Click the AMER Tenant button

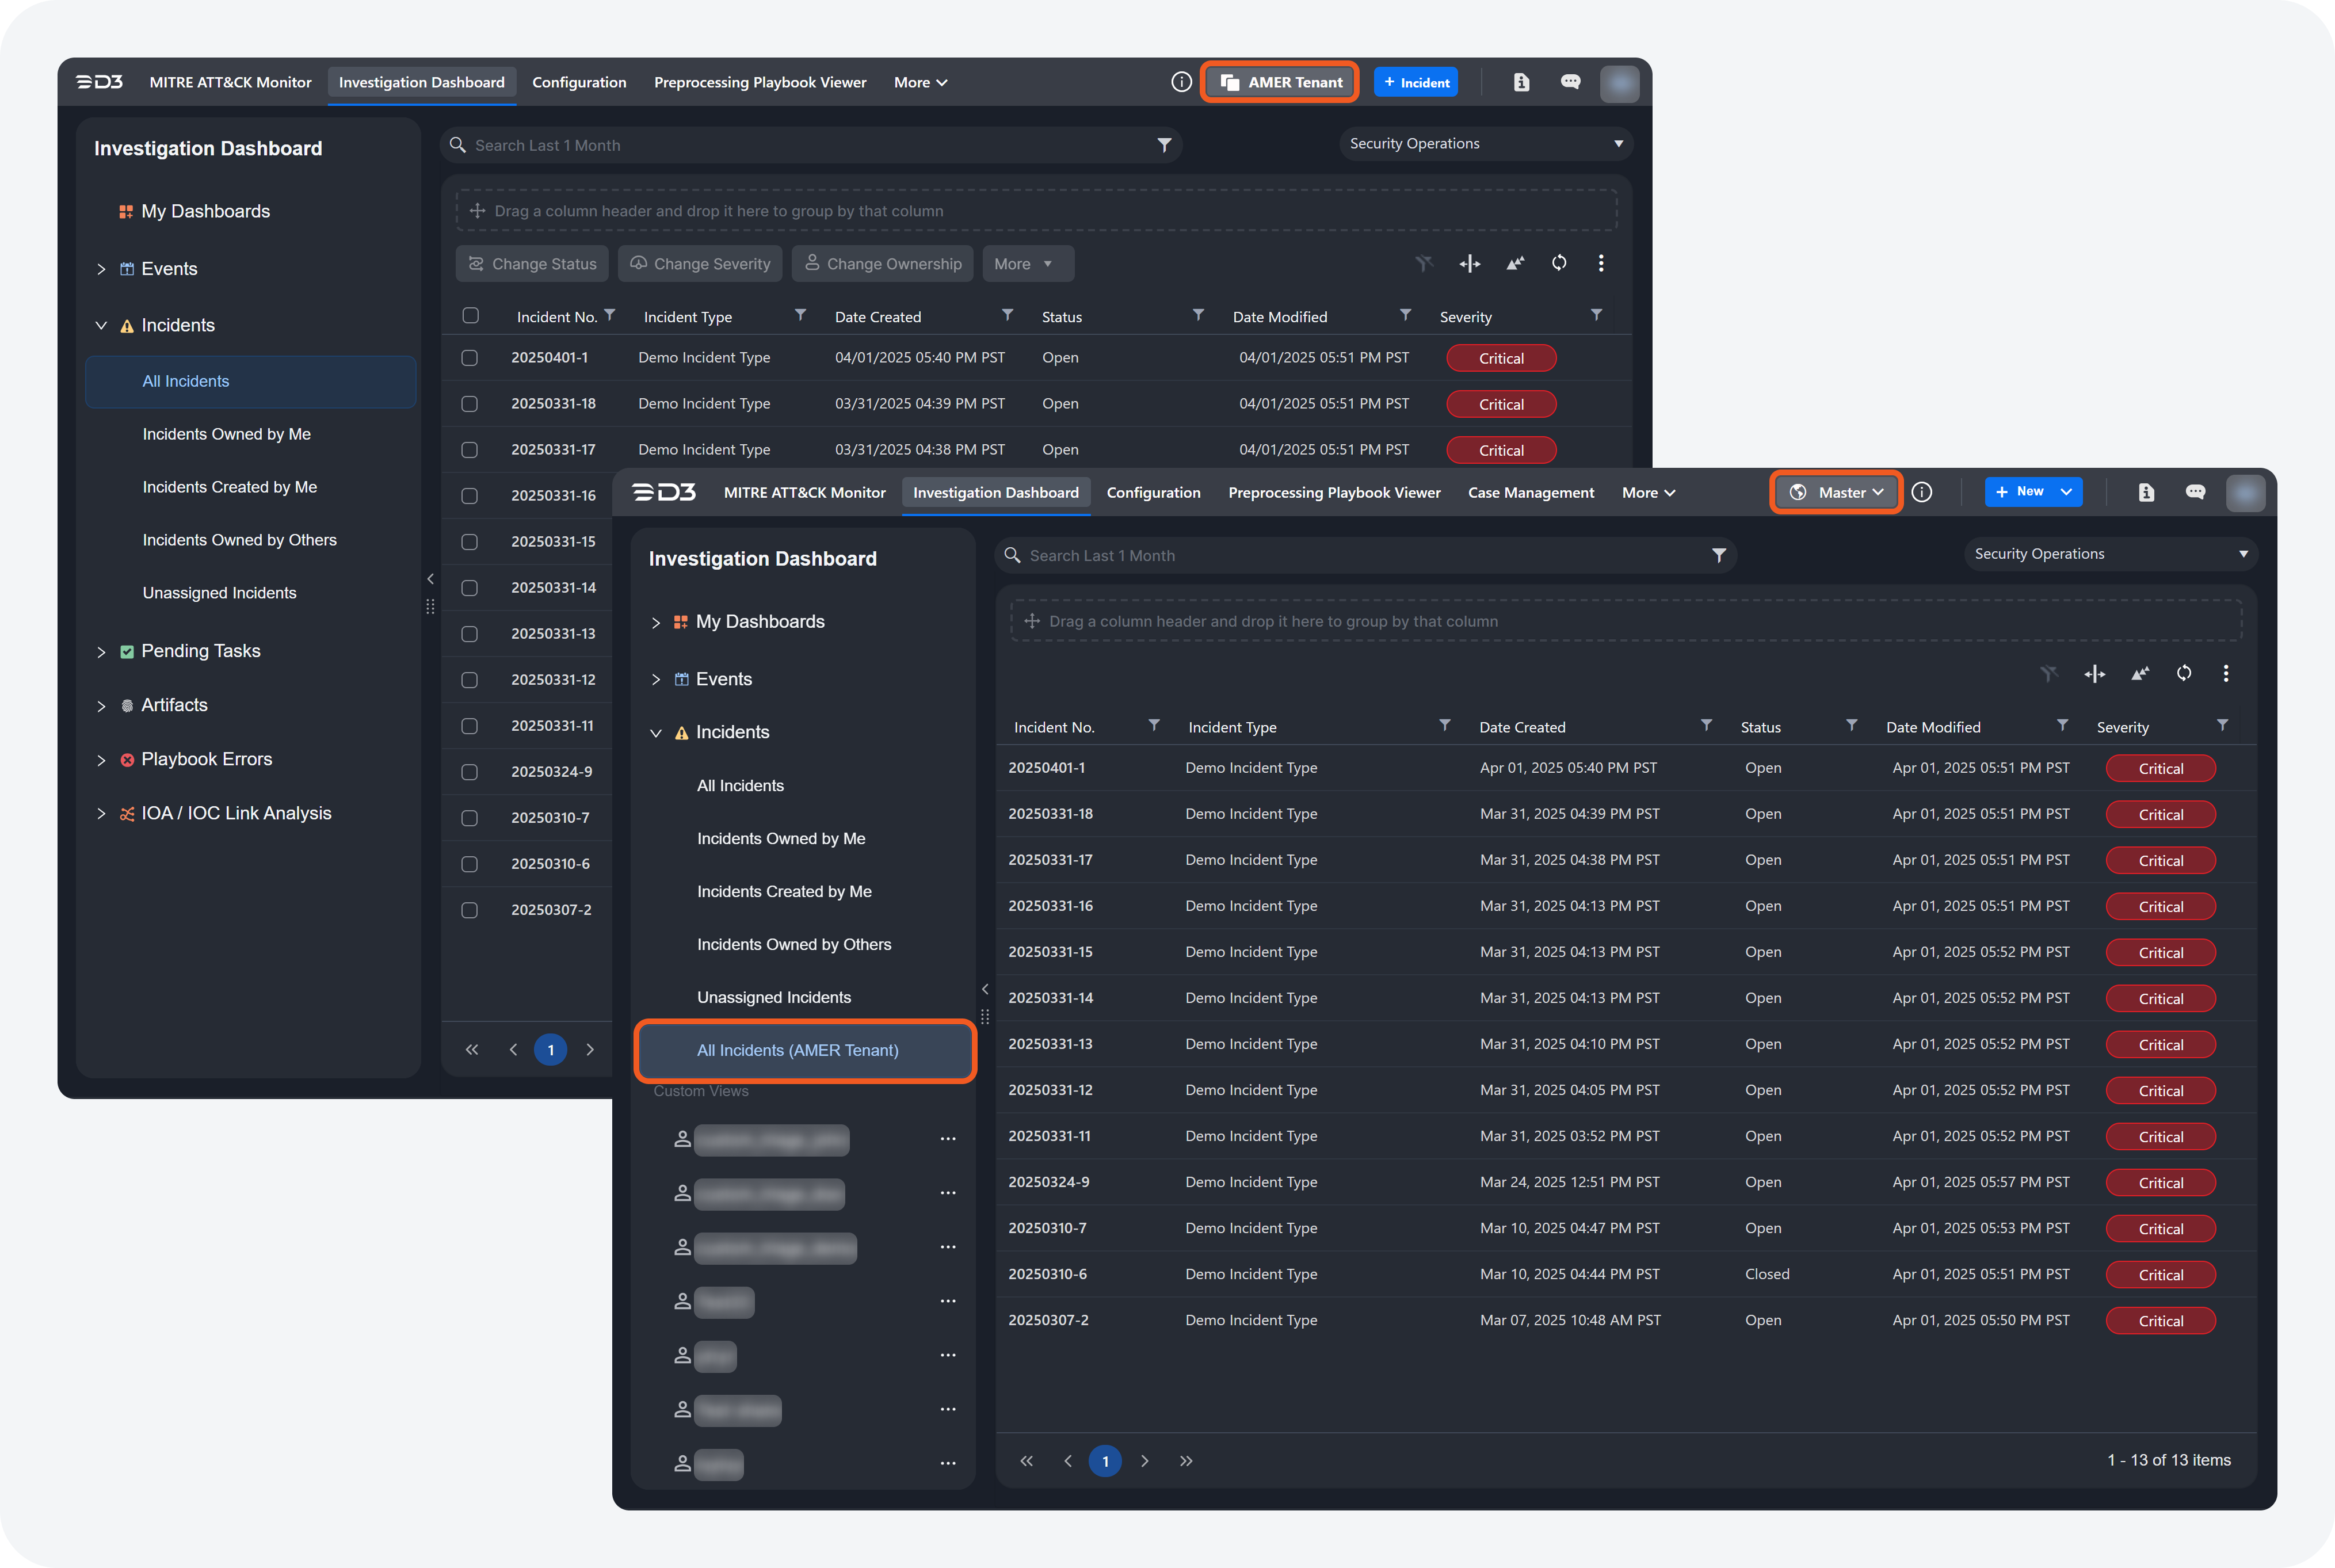coord(1280,82)
